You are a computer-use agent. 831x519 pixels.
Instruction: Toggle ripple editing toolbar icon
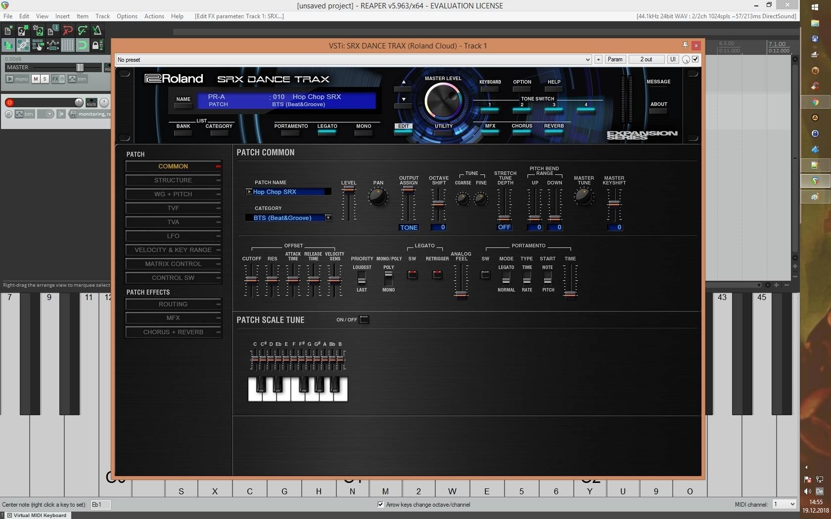pos(38,45)
